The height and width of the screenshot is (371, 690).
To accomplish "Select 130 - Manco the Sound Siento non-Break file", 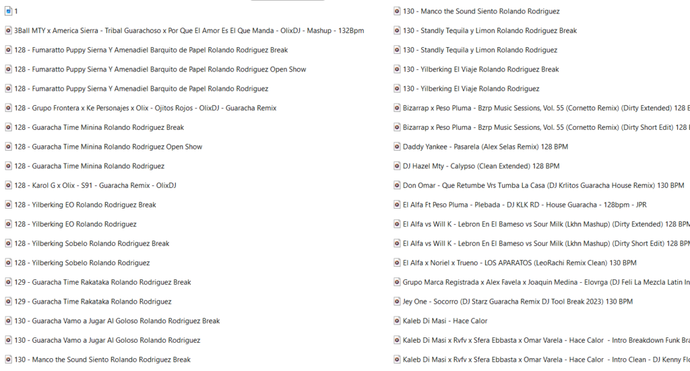I will [x=481, y=11].
